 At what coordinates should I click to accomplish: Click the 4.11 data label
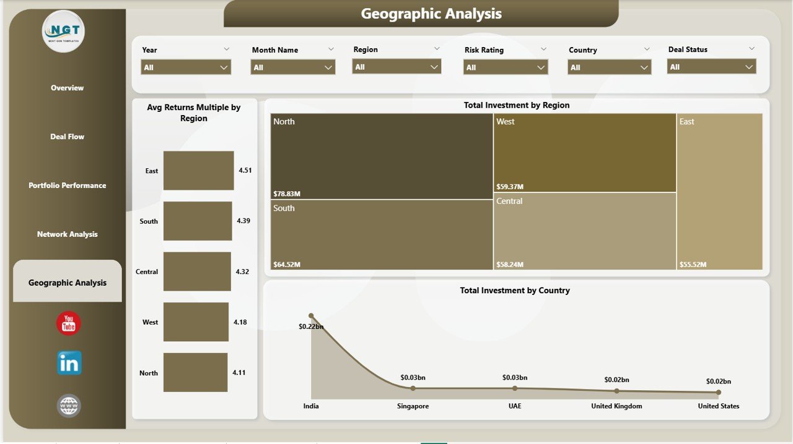239,373
